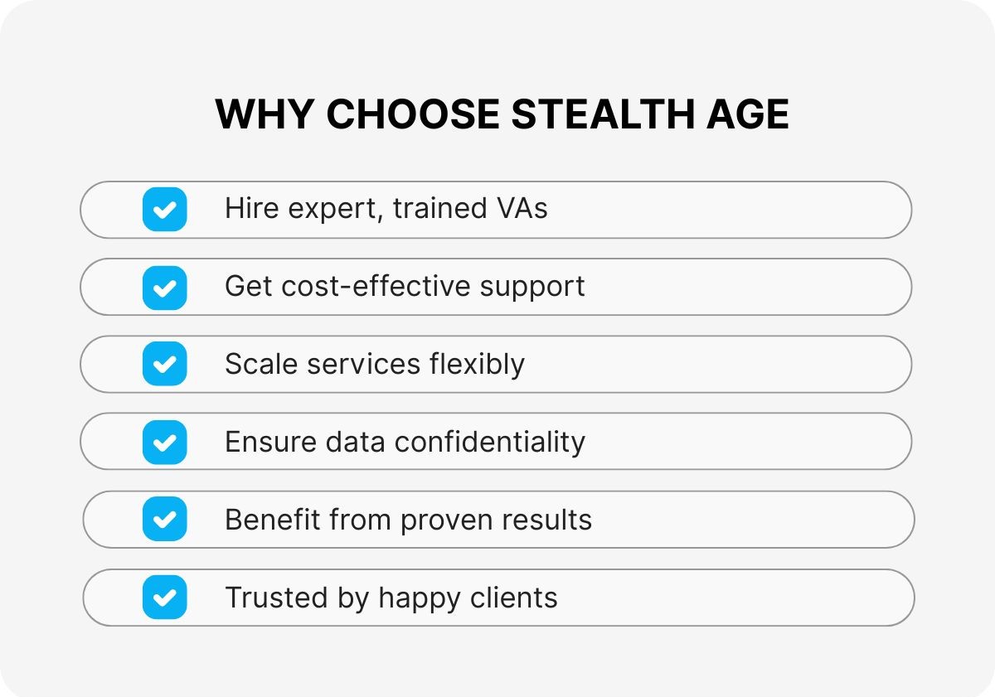Check the box beside Hire expert, trained VAs
This screenshot has width=995, height=697.
[x=164, y=209]
